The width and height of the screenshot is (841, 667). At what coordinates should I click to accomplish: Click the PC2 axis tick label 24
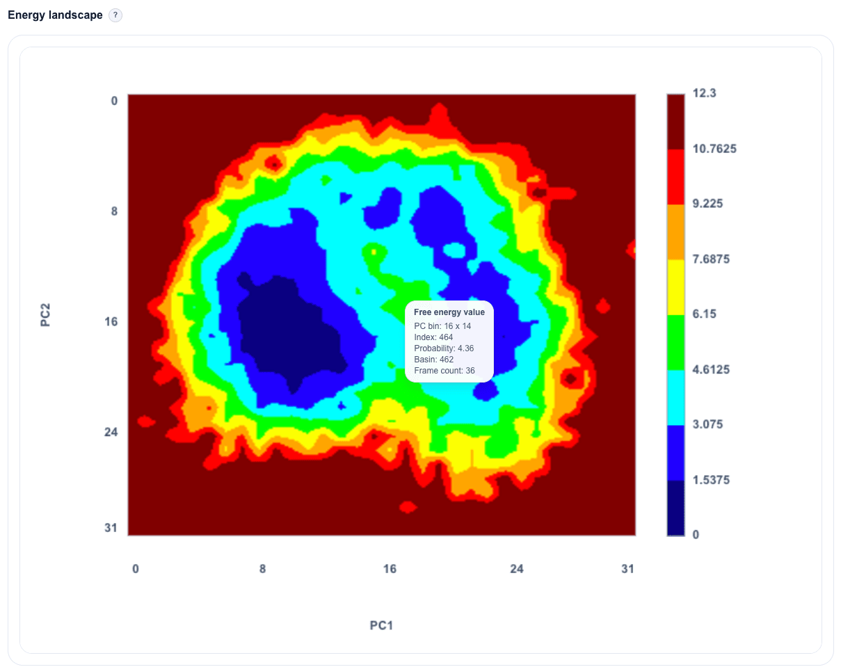click(x=111, y=431)
